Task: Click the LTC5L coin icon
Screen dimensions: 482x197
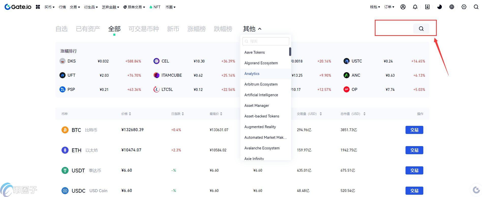Action: (x=157, y=89)
